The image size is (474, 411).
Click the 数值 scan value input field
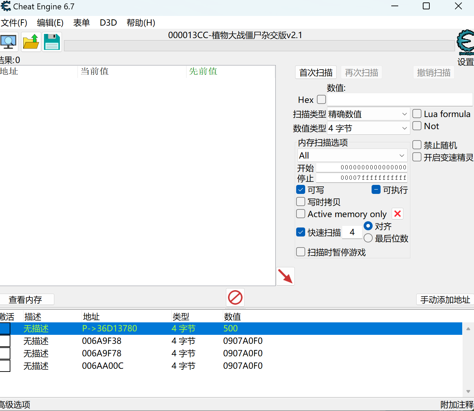pos(400,100)
